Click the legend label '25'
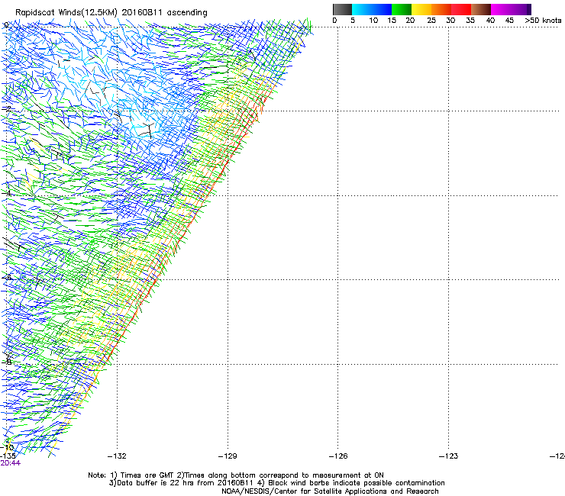The image size is (565, 496). pyautogui.click(x=431, y=21)
